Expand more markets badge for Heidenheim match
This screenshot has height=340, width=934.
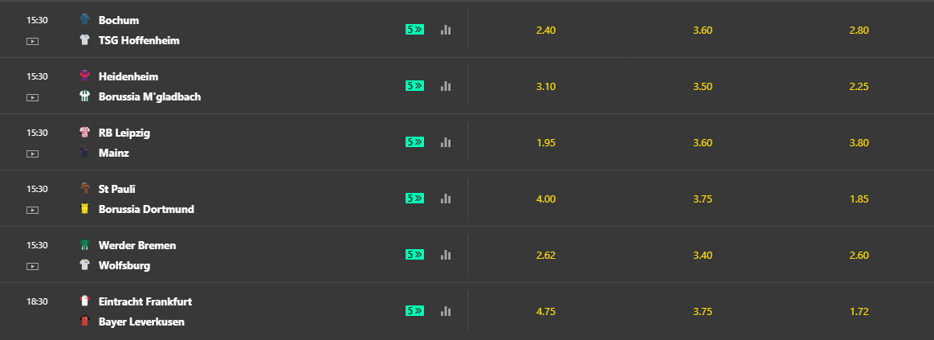[414, 86]
